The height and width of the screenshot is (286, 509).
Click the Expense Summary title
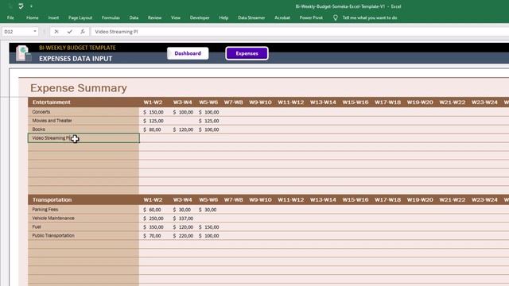79,88
